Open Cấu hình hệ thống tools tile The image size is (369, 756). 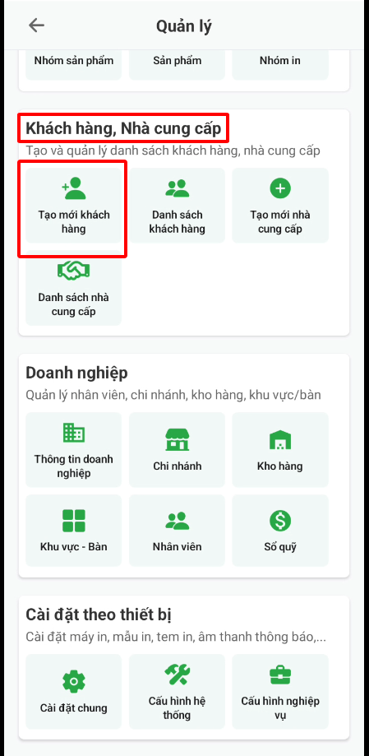pos(177,691)
